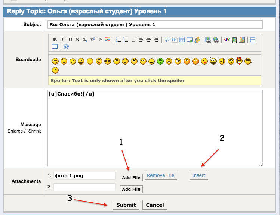Click inside the Message text area
The width and height of the screenshot is (280, 215).
point(155,128)
